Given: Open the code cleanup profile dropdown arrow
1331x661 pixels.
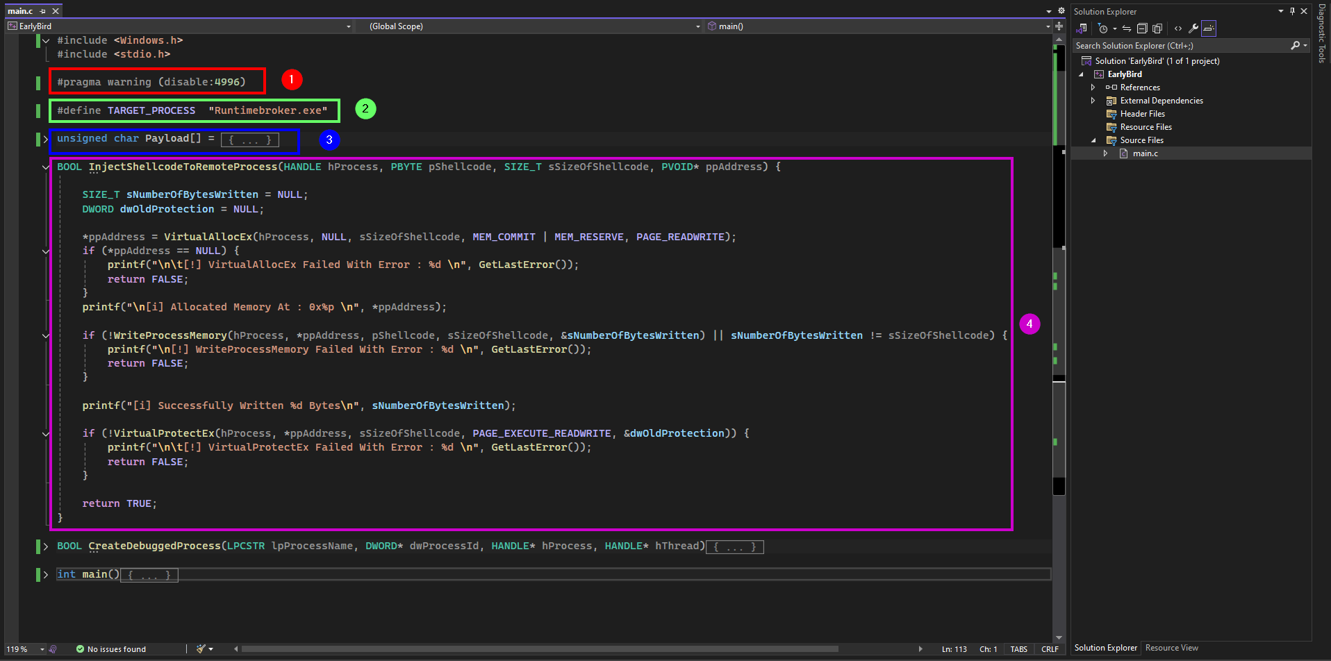Looking at the screenshot, I should point(210,649).
